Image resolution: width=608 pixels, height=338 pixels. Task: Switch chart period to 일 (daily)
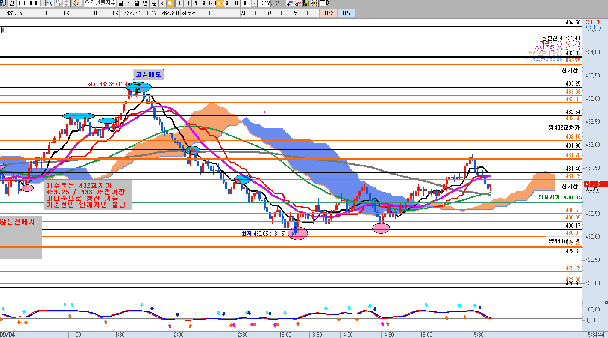pos(121,3)
